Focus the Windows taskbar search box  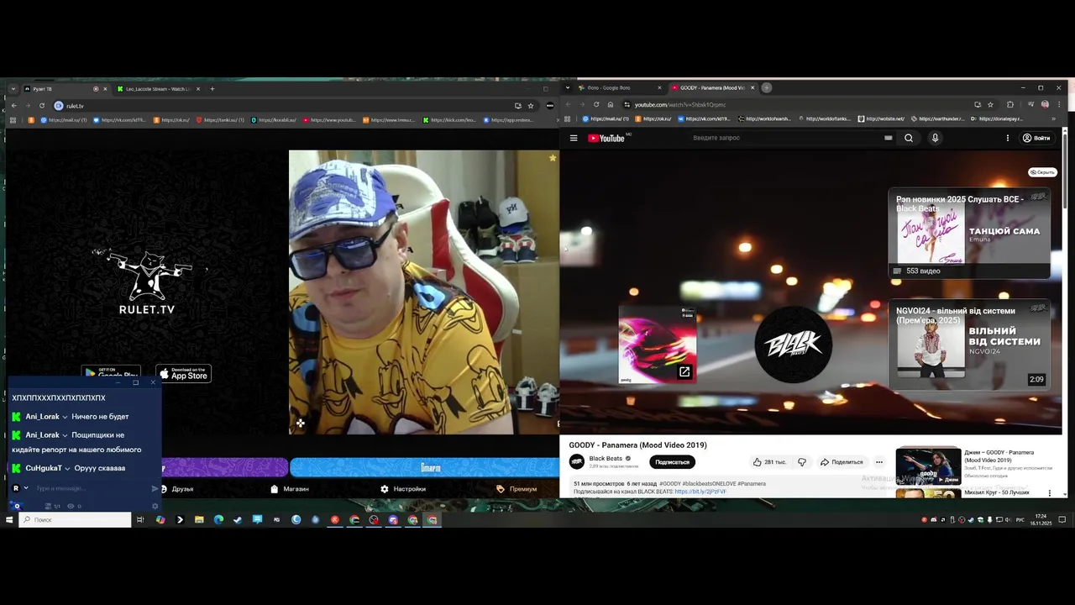click(x=75, y=520)
